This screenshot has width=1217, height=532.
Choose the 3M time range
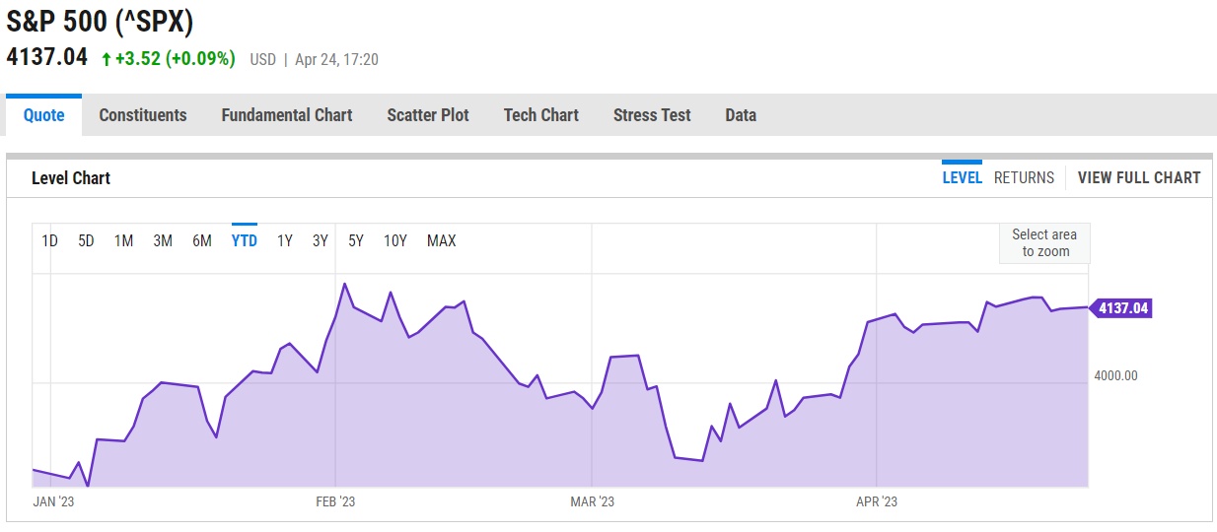tap(163, 240)
